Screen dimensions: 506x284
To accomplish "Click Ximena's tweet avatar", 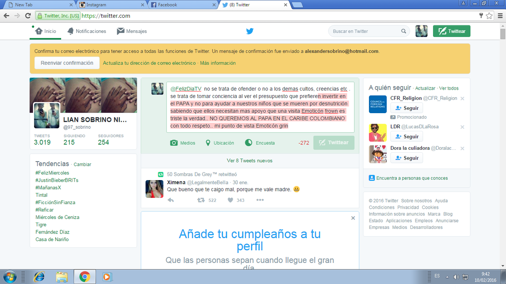I will pyautogui.click(x=154, y=189).
